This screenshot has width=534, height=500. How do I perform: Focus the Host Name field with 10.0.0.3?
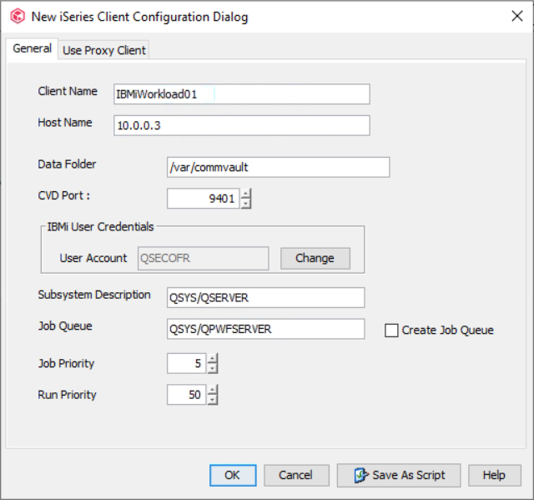pyautogui.click(x=242, y=125)
